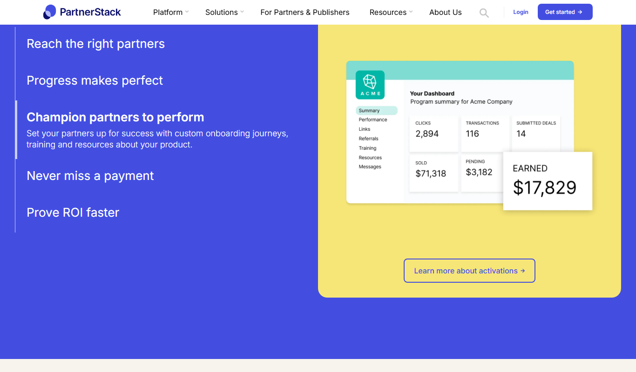Viewport: 636px width, 372px height.
Task: Select the Prove ROI faster tab
Action: [73, 213]
